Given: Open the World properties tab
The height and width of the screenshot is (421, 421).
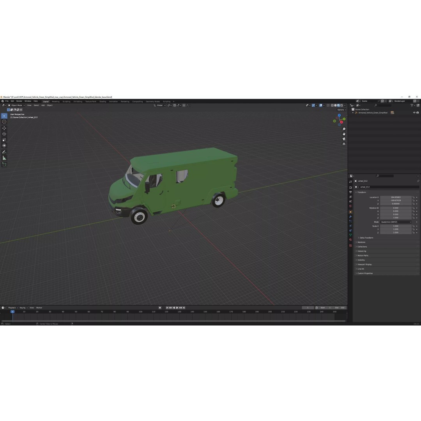Looking at the screenshot, I should (x=350, y=206).
